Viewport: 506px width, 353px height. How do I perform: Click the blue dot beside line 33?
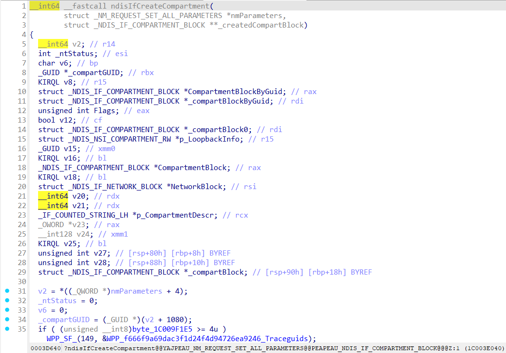[7, 310]
